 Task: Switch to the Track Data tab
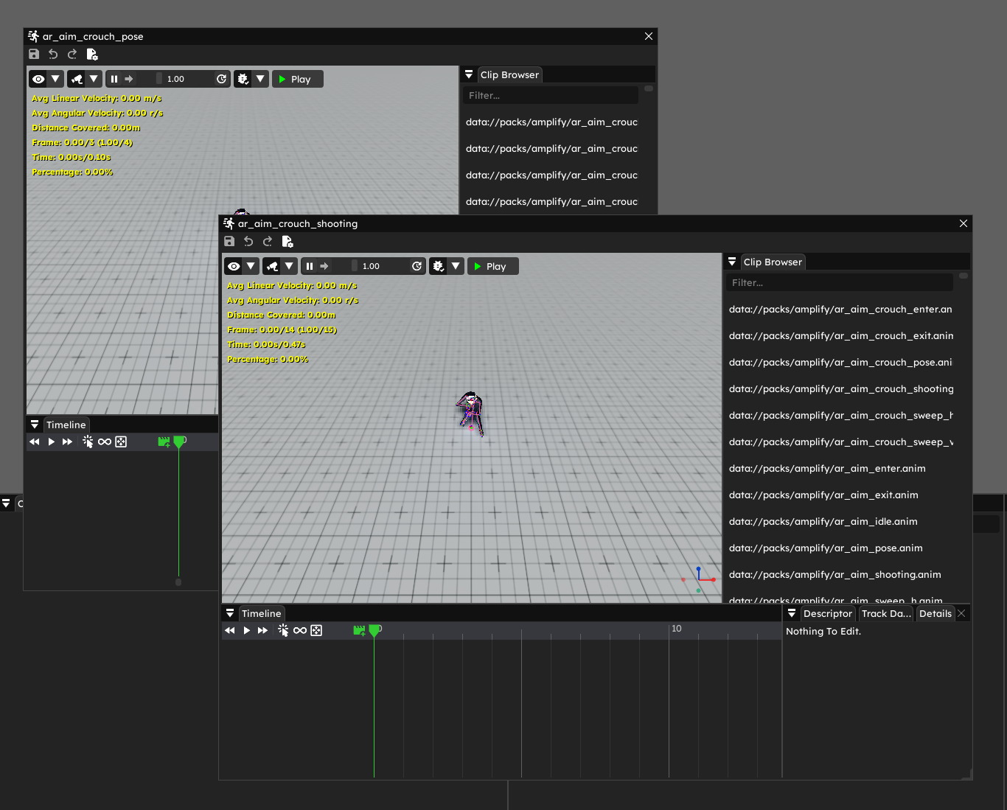click(x=885, y=613)
